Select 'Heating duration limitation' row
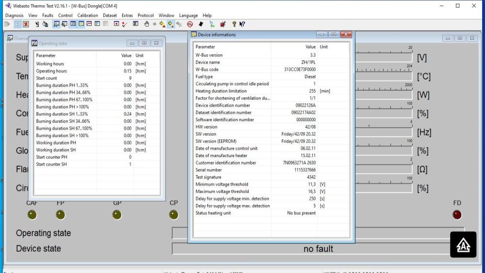Viewport: 485px width, 273px height. 271,91
